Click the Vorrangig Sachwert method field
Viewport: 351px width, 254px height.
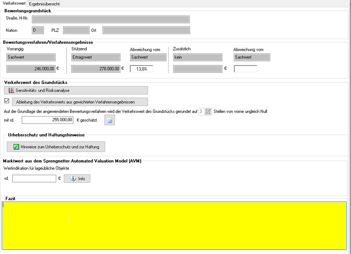point(31,57)
